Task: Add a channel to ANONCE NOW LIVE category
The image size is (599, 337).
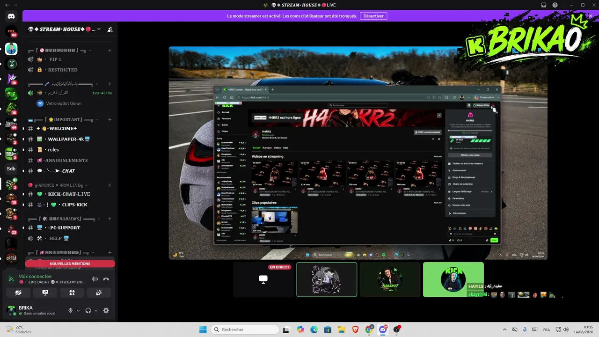Action: point(110,185)
